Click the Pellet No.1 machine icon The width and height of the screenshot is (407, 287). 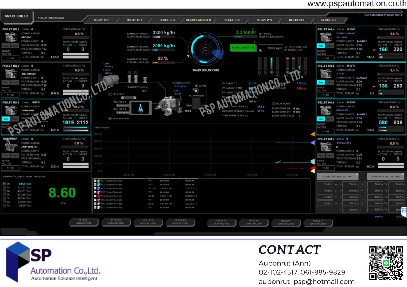pyautogui.click(x=11, y=37)
